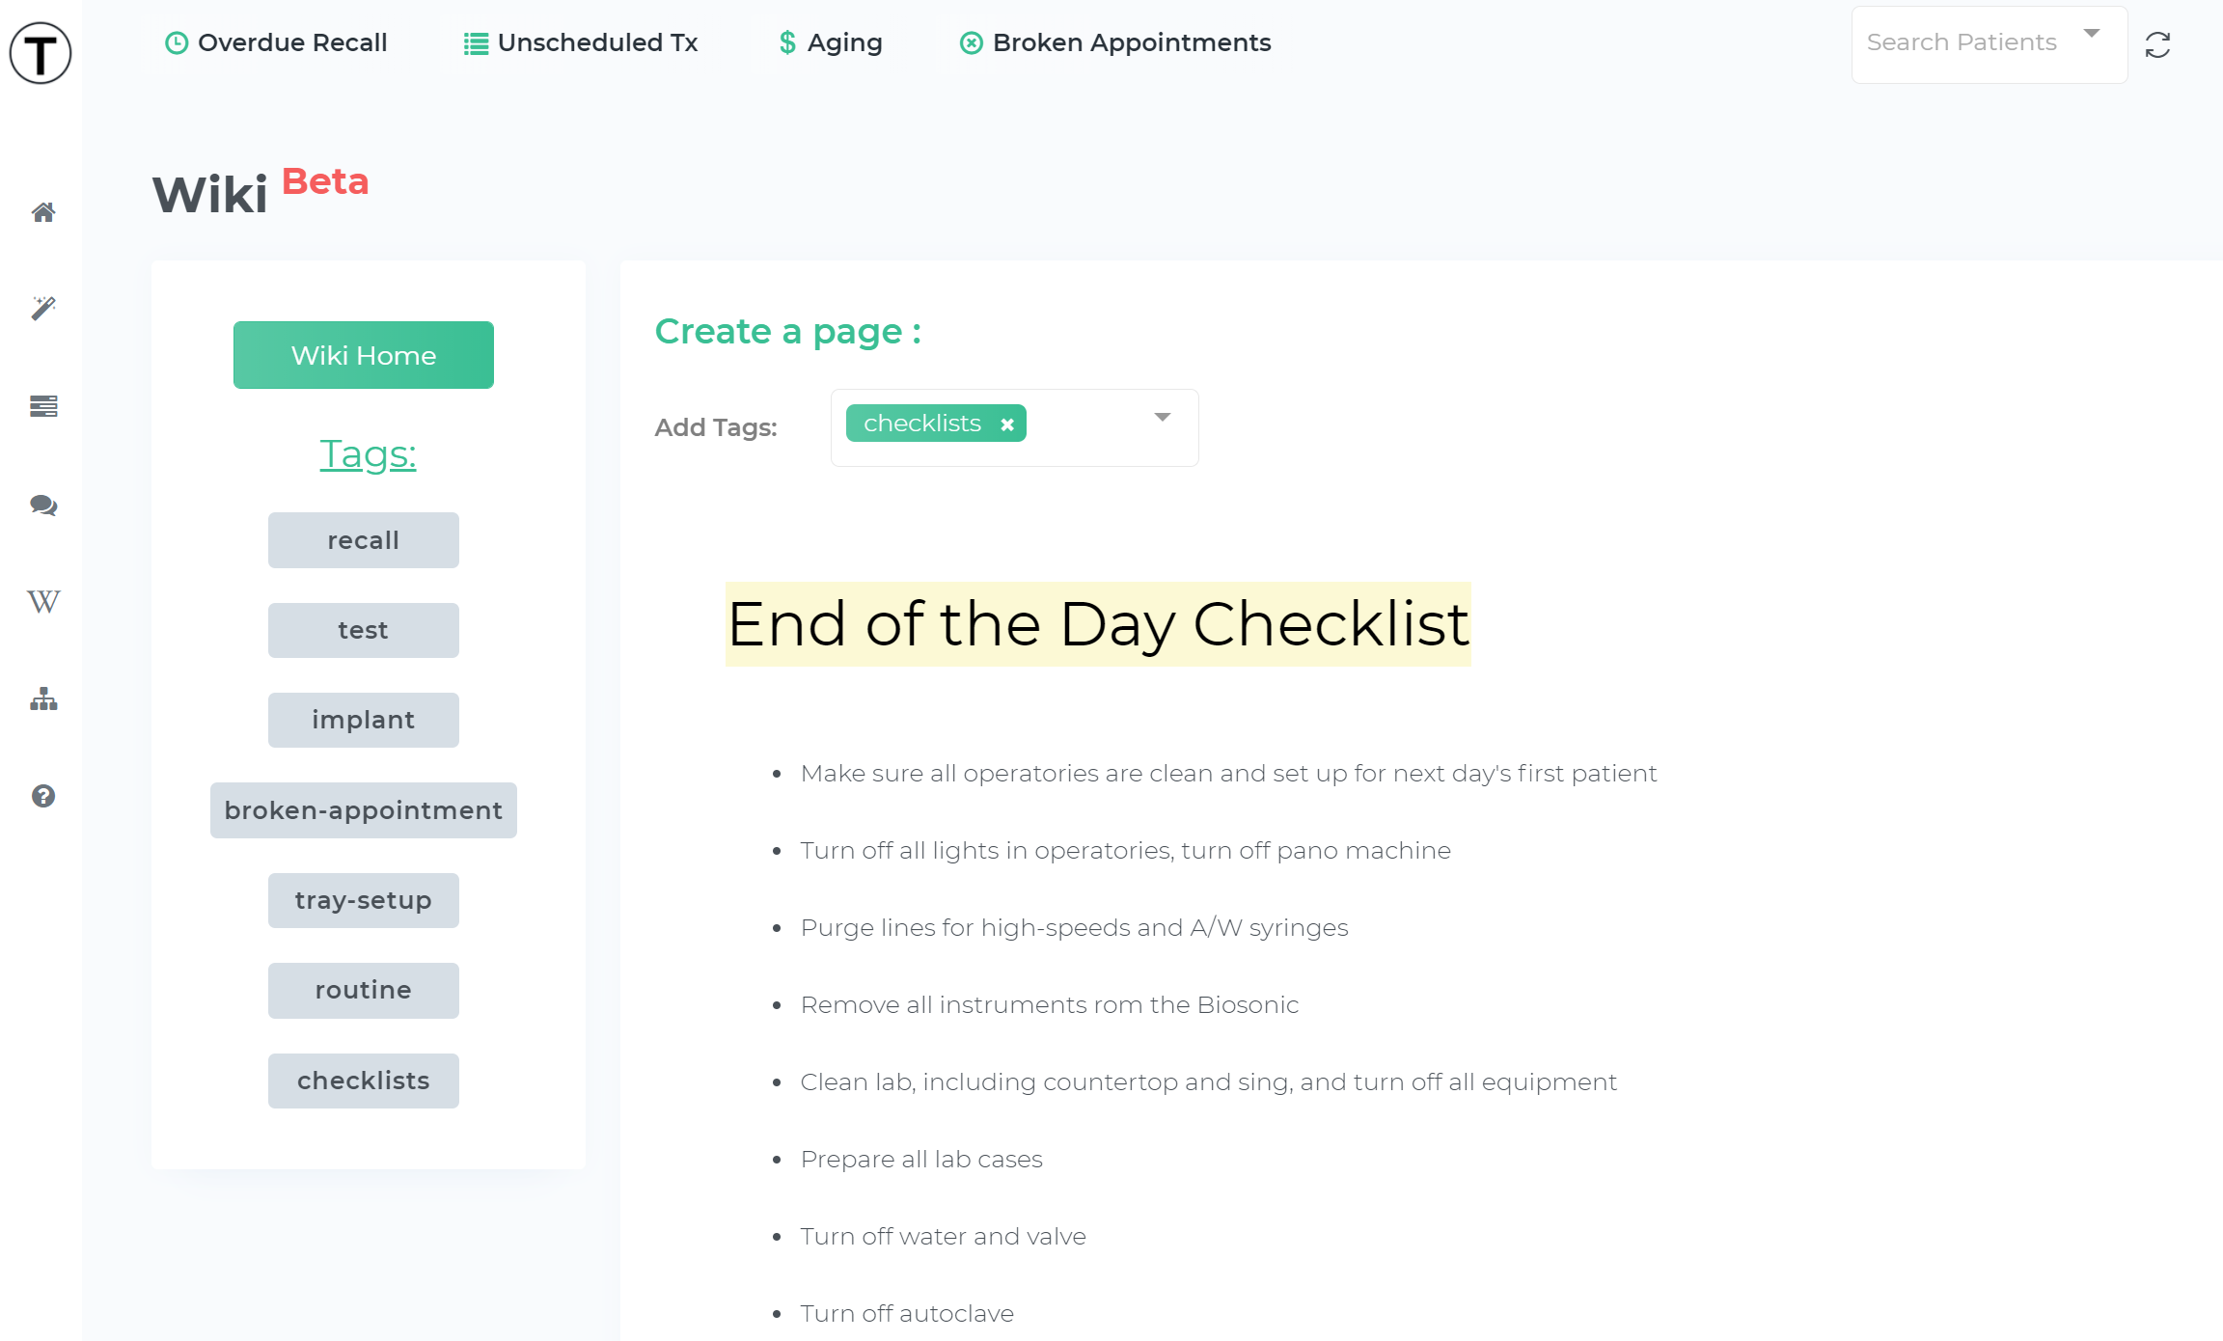This screenshot has height=1341, width=2223.
Task: Click the refresh icon in top bar
Action: tap(2158, 44)
